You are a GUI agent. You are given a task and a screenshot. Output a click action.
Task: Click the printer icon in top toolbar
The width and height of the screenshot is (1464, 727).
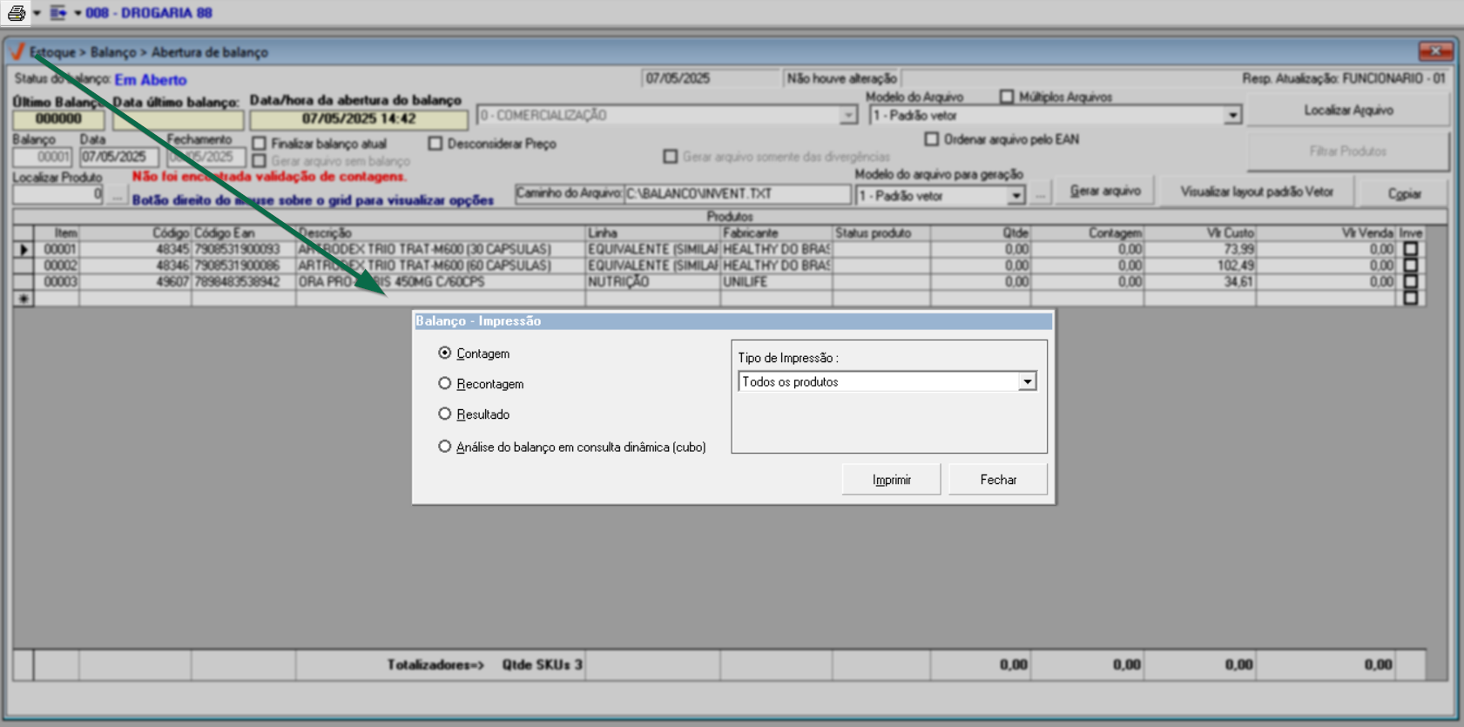16,12
